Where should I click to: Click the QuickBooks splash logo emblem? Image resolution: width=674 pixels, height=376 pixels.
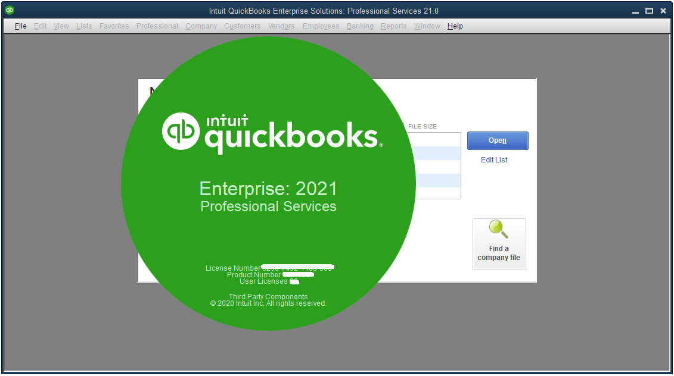pyautogui.click(x=181, y=131)
